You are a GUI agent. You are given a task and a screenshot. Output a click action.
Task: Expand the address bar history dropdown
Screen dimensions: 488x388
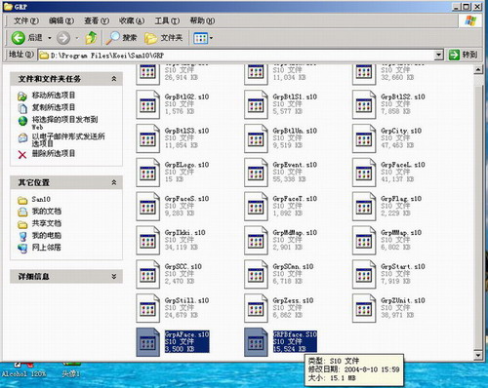coord(439,55)
